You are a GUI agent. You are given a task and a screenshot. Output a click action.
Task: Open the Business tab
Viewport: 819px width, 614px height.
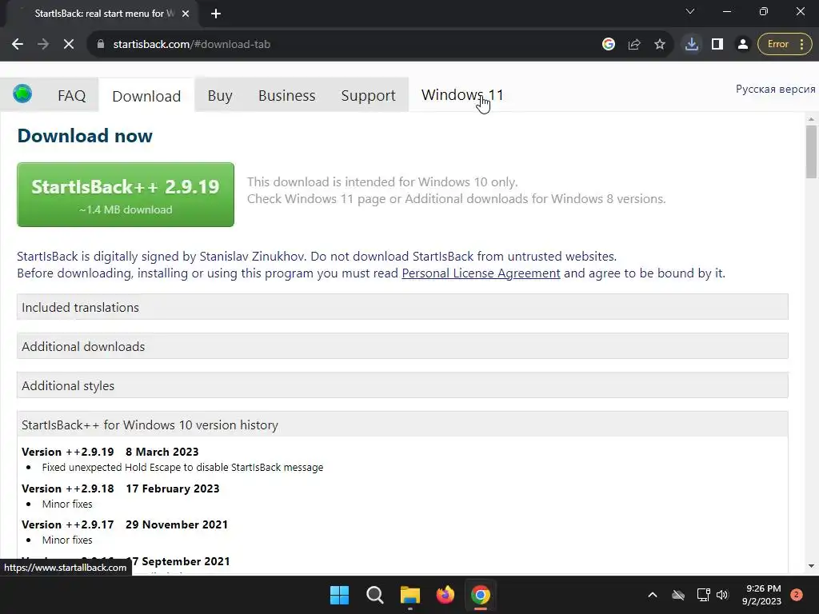[287, 96]
